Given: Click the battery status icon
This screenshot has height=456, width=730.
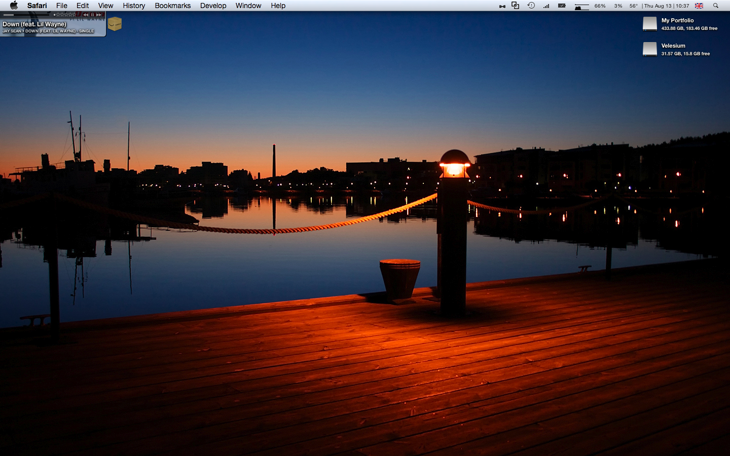Looking at the screenshot, I should (562, 6).
